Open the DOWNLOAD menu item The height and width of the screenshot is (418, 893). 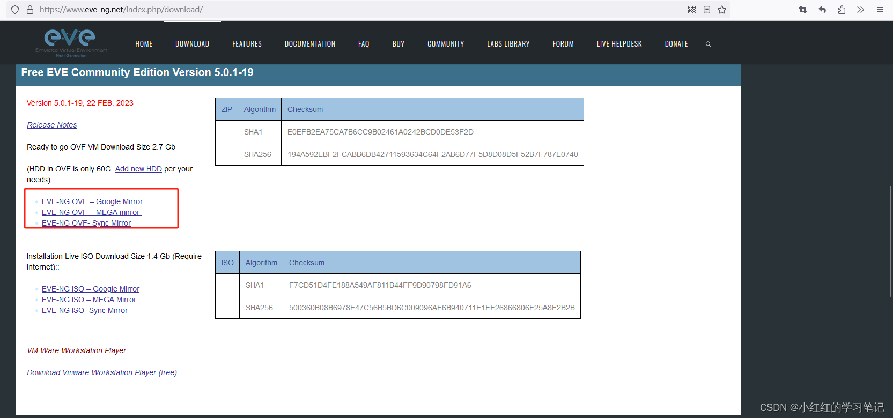click(x=192, y=44)
